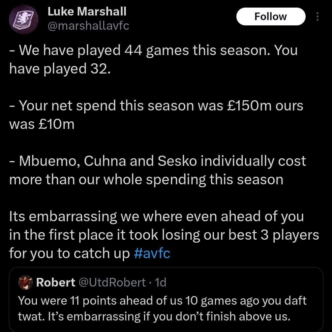The image size is (332, 332).
Task: Open the @UtdRobert handle
Action: (111, 282)
